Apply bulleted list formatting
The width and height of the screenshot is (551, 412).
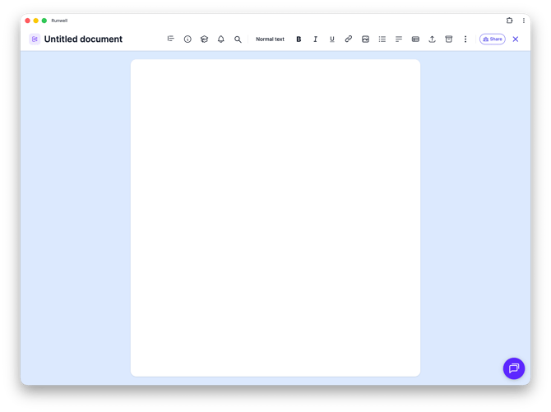click(x=382, y=39)
